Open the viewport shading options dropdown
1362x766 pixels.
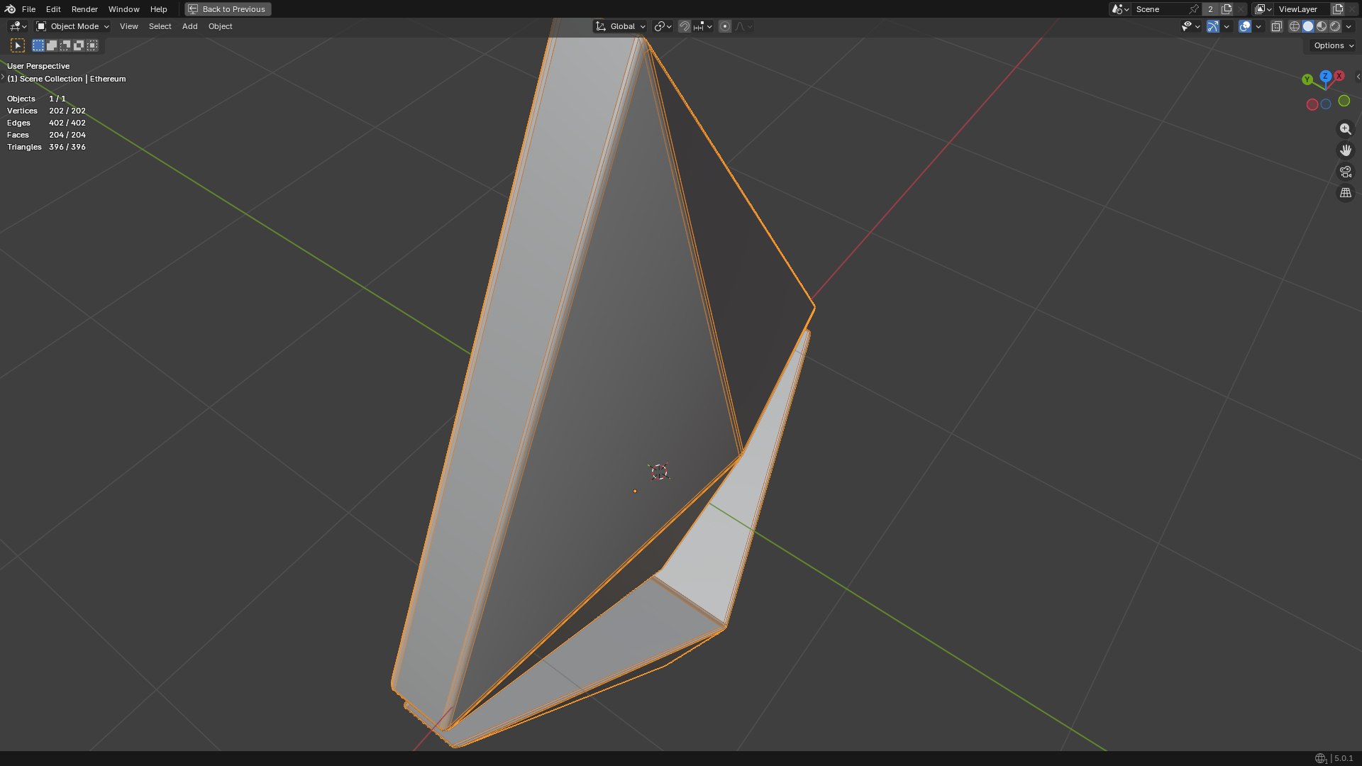[1349, 26]
